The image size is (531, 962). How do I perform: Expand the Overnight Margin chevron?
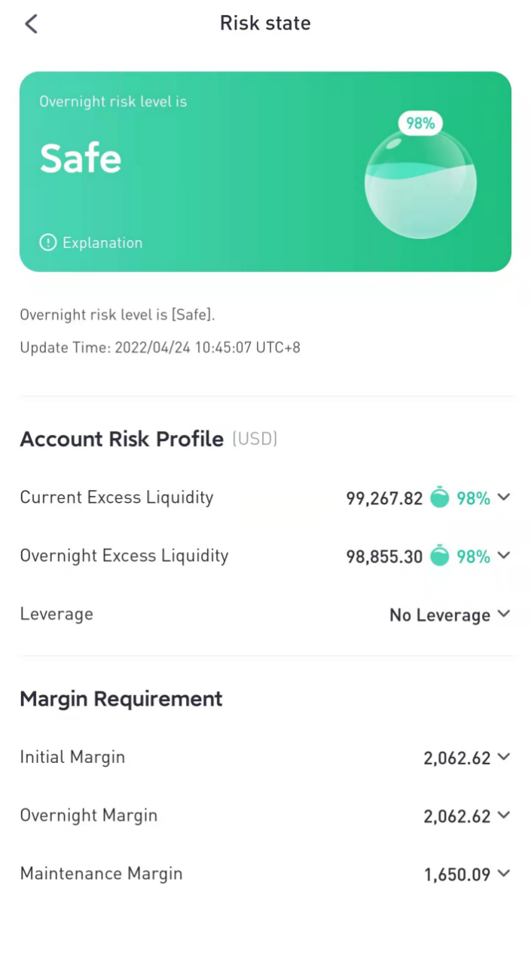coord(504,816)
